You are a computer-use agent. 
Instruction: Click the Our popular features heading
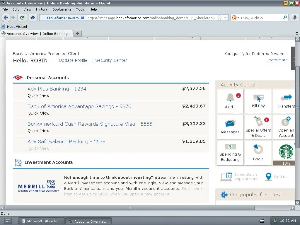tap(255, 195)
